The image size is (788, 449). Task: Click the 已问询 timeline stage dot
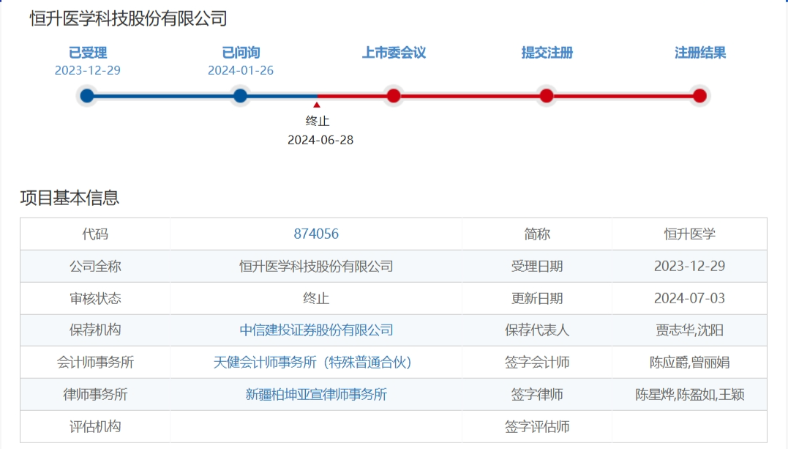[x=240, y=95]
